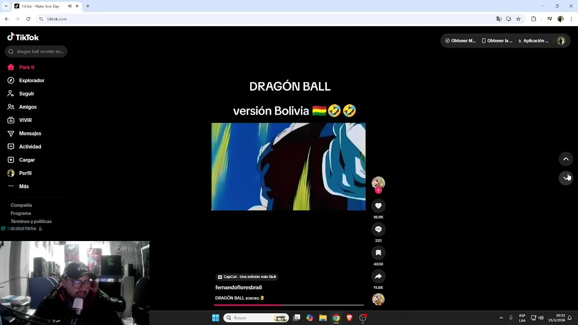Expand Términos y políticas footer section
Image resolution: width=578 pixels, height=325 pixels.
31,222
